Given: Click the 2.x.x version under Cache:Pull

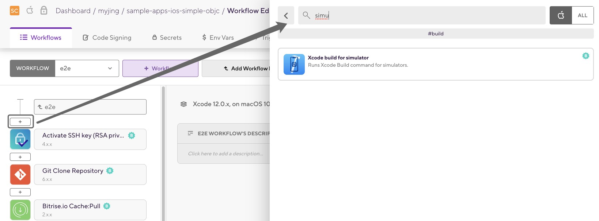Looking at the screenshot, I should (47, 214).
